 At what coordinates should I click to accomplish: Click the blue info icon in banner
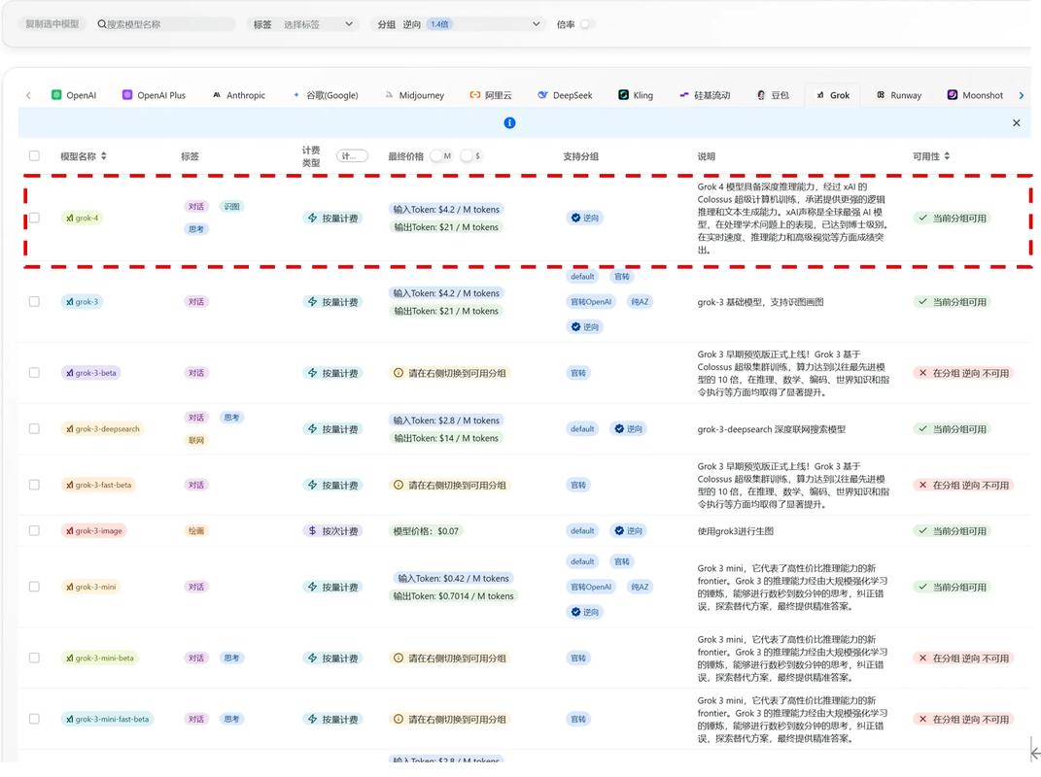click(x=509, y=123)
